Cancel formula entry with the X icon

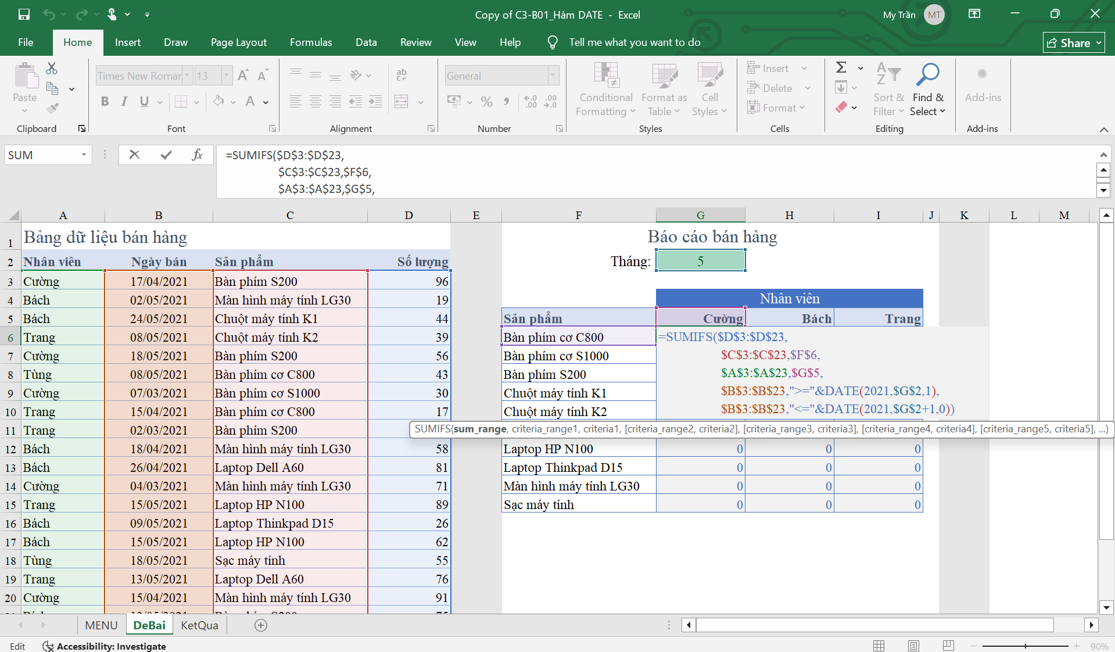pyautogui.click(x=134, y=155)
